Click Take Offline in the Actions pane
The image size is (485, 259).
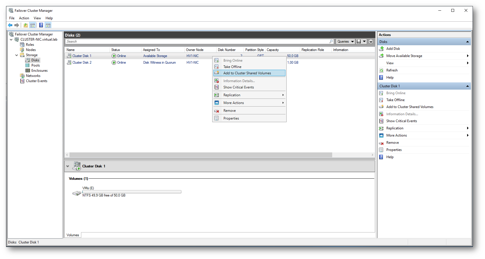(x=395, y=100)
